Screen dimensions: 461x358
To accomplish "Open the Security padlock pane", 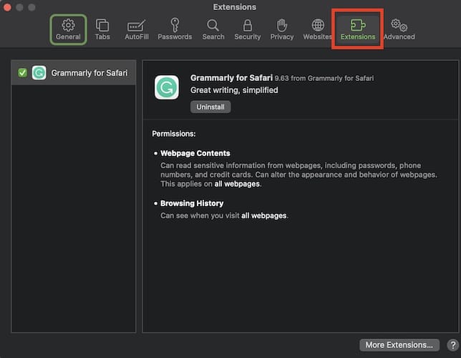I will point(248,29).
